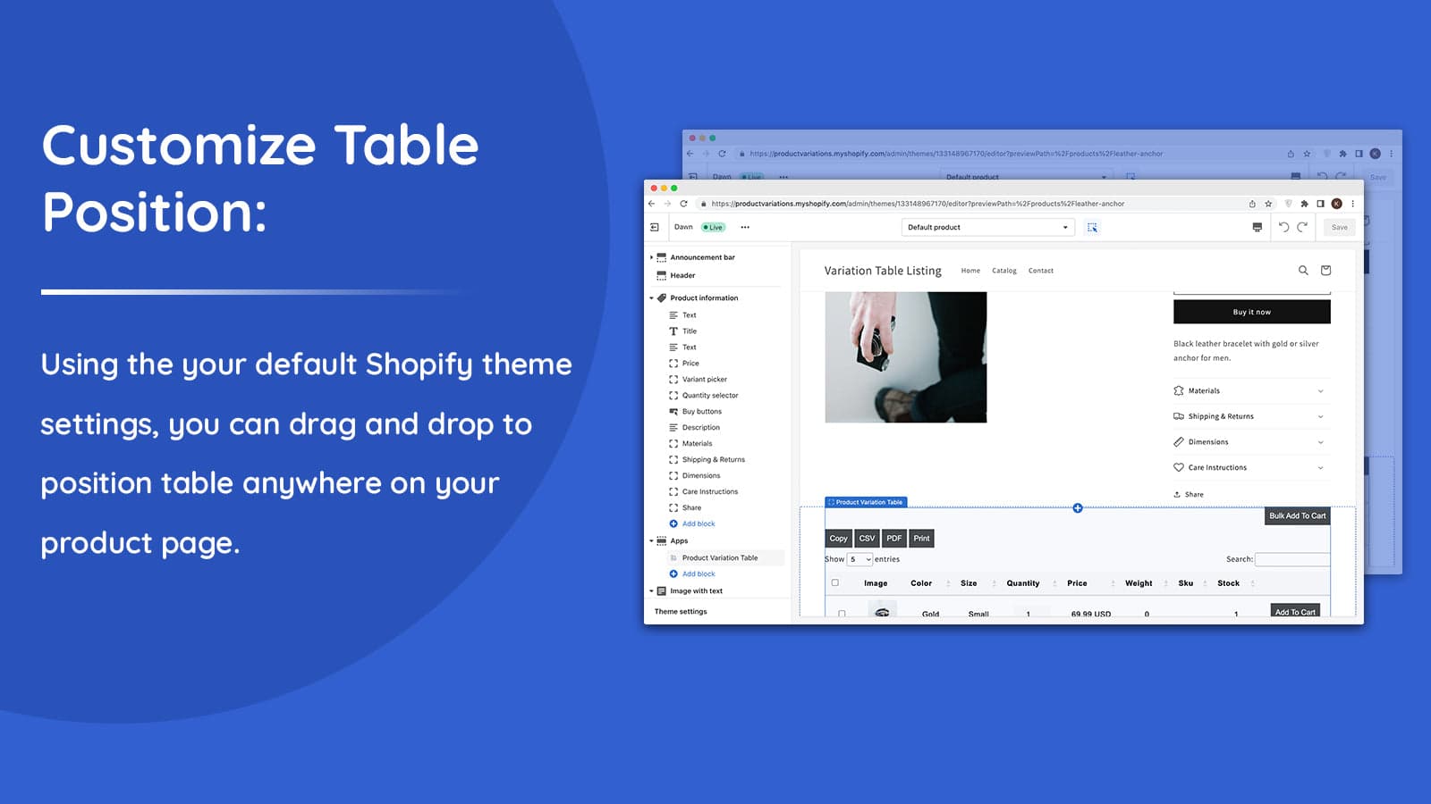This screenshot has height=804, width=1431.
Task: Collapse the Product information section
Action: pos(651,298)
